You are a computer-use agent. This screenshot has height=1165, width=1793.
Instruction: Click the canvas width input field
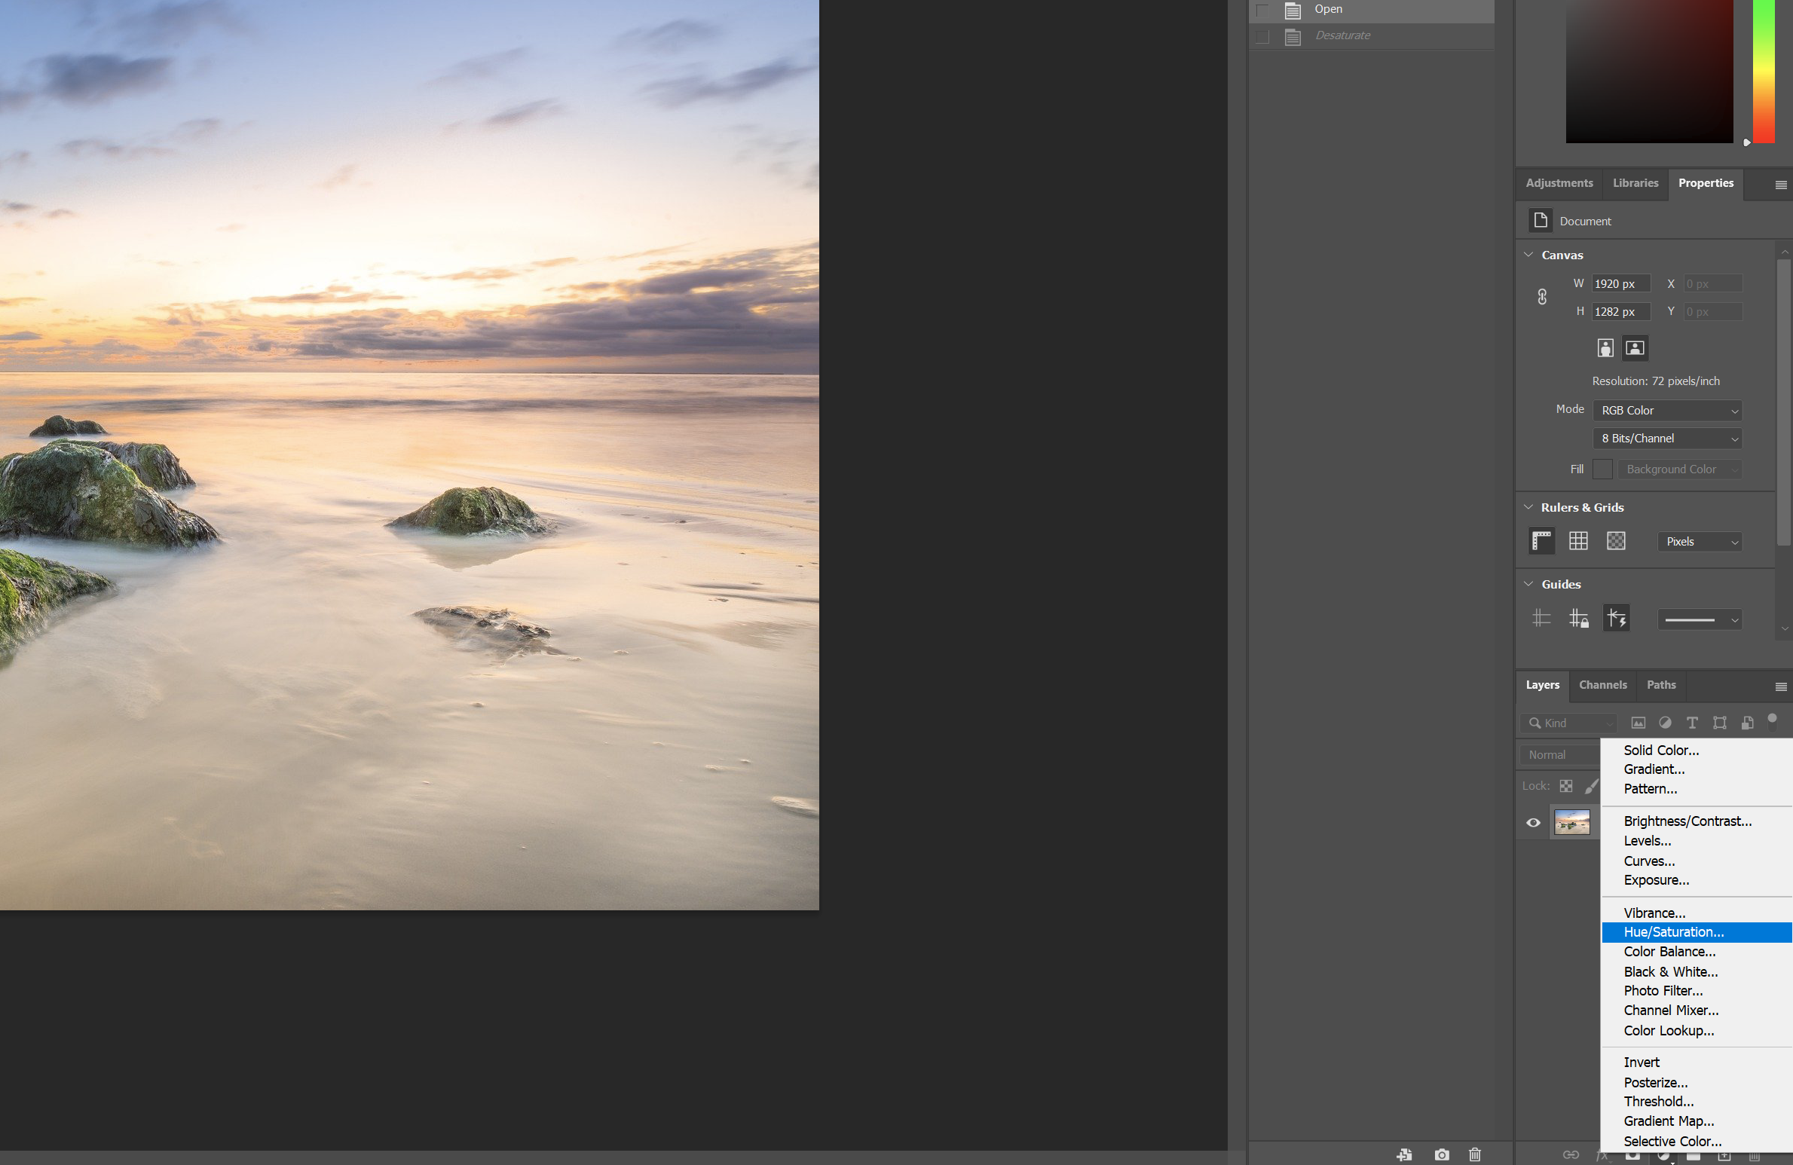pyautogui.click(x=1620, y=284)
